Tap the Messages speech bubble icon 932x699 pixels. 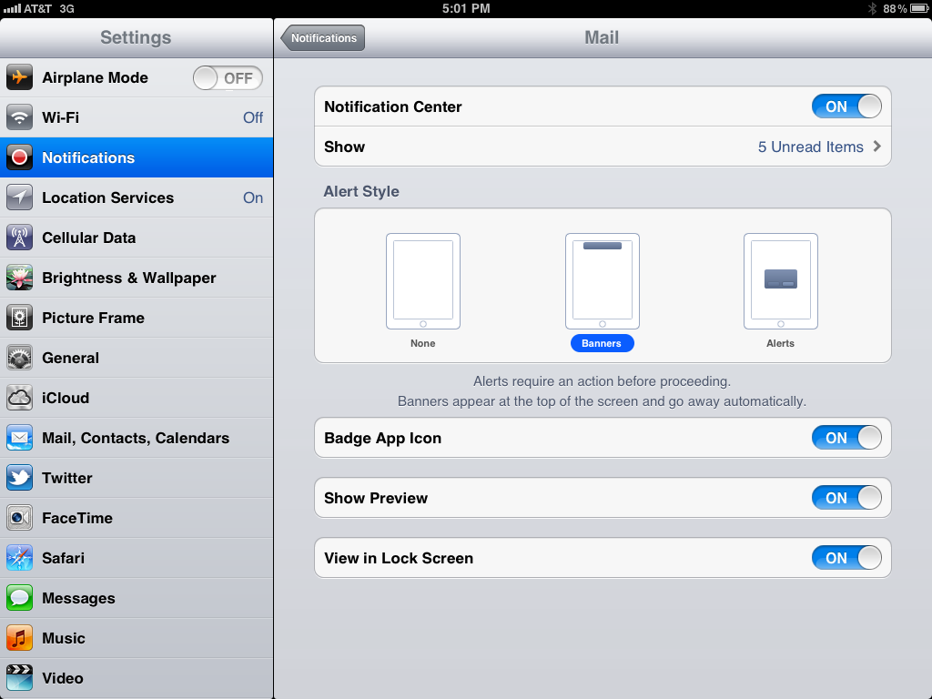20,598
